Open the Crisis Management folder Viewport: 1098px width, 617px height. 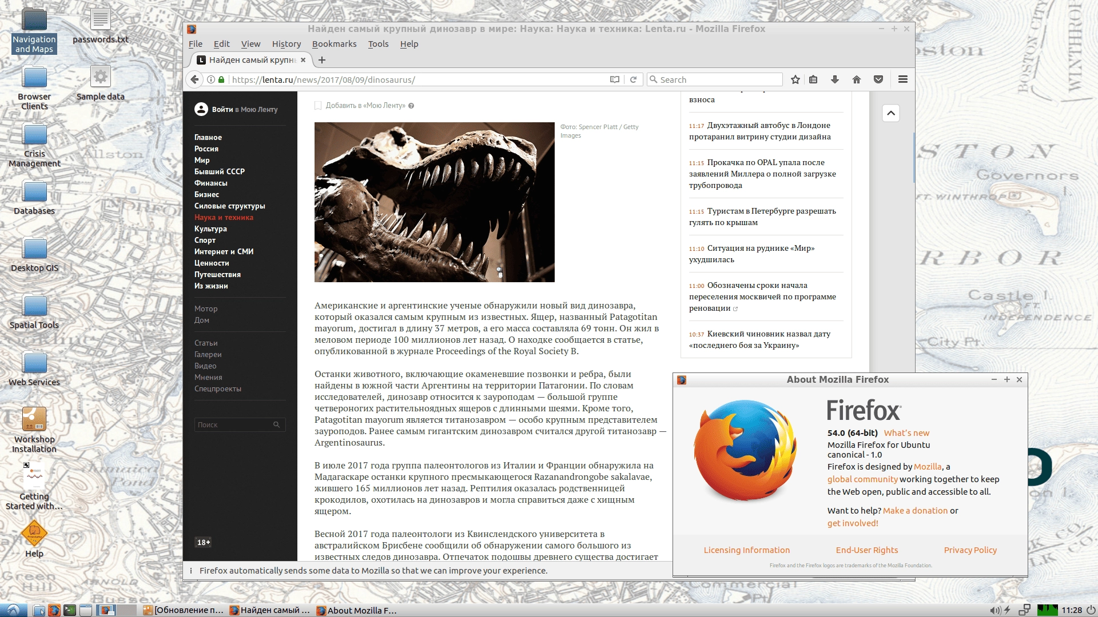tap(34, 145)
